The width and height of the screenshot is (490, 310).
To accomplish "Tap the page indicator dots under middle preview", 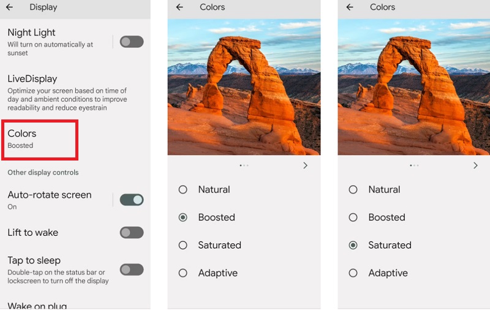I will click(244, 165).
